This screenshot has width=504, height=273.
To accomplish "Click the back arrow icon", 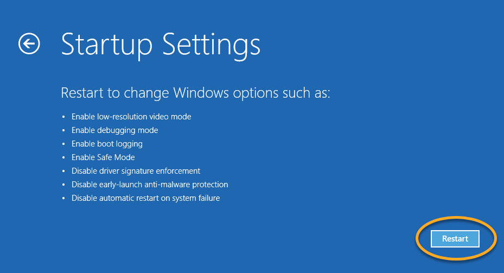I will tap(29, 44).
